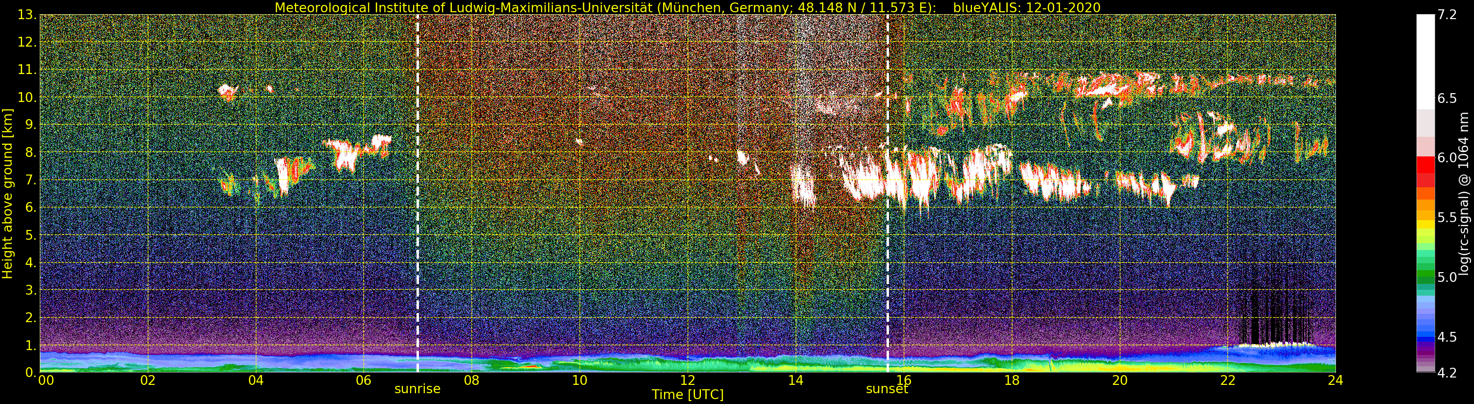1474x404 pixels.
Task: Click colorbar value '6.0'
Action: tap(1447, 158)
